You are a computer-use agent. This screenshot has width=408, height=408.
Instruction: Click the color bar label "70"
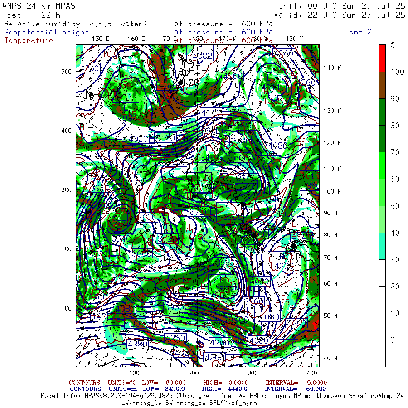(395, 152)
